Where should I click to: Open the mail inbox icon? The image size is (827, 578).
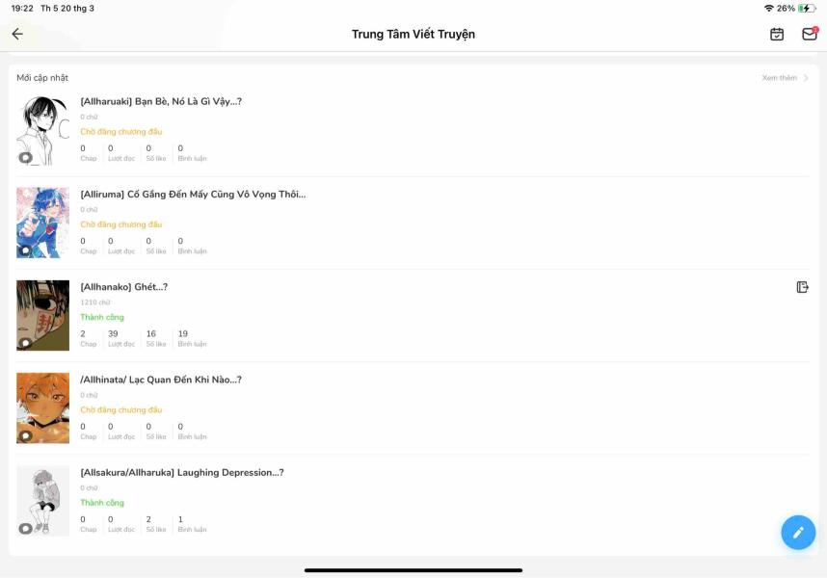tap(809, 34)
